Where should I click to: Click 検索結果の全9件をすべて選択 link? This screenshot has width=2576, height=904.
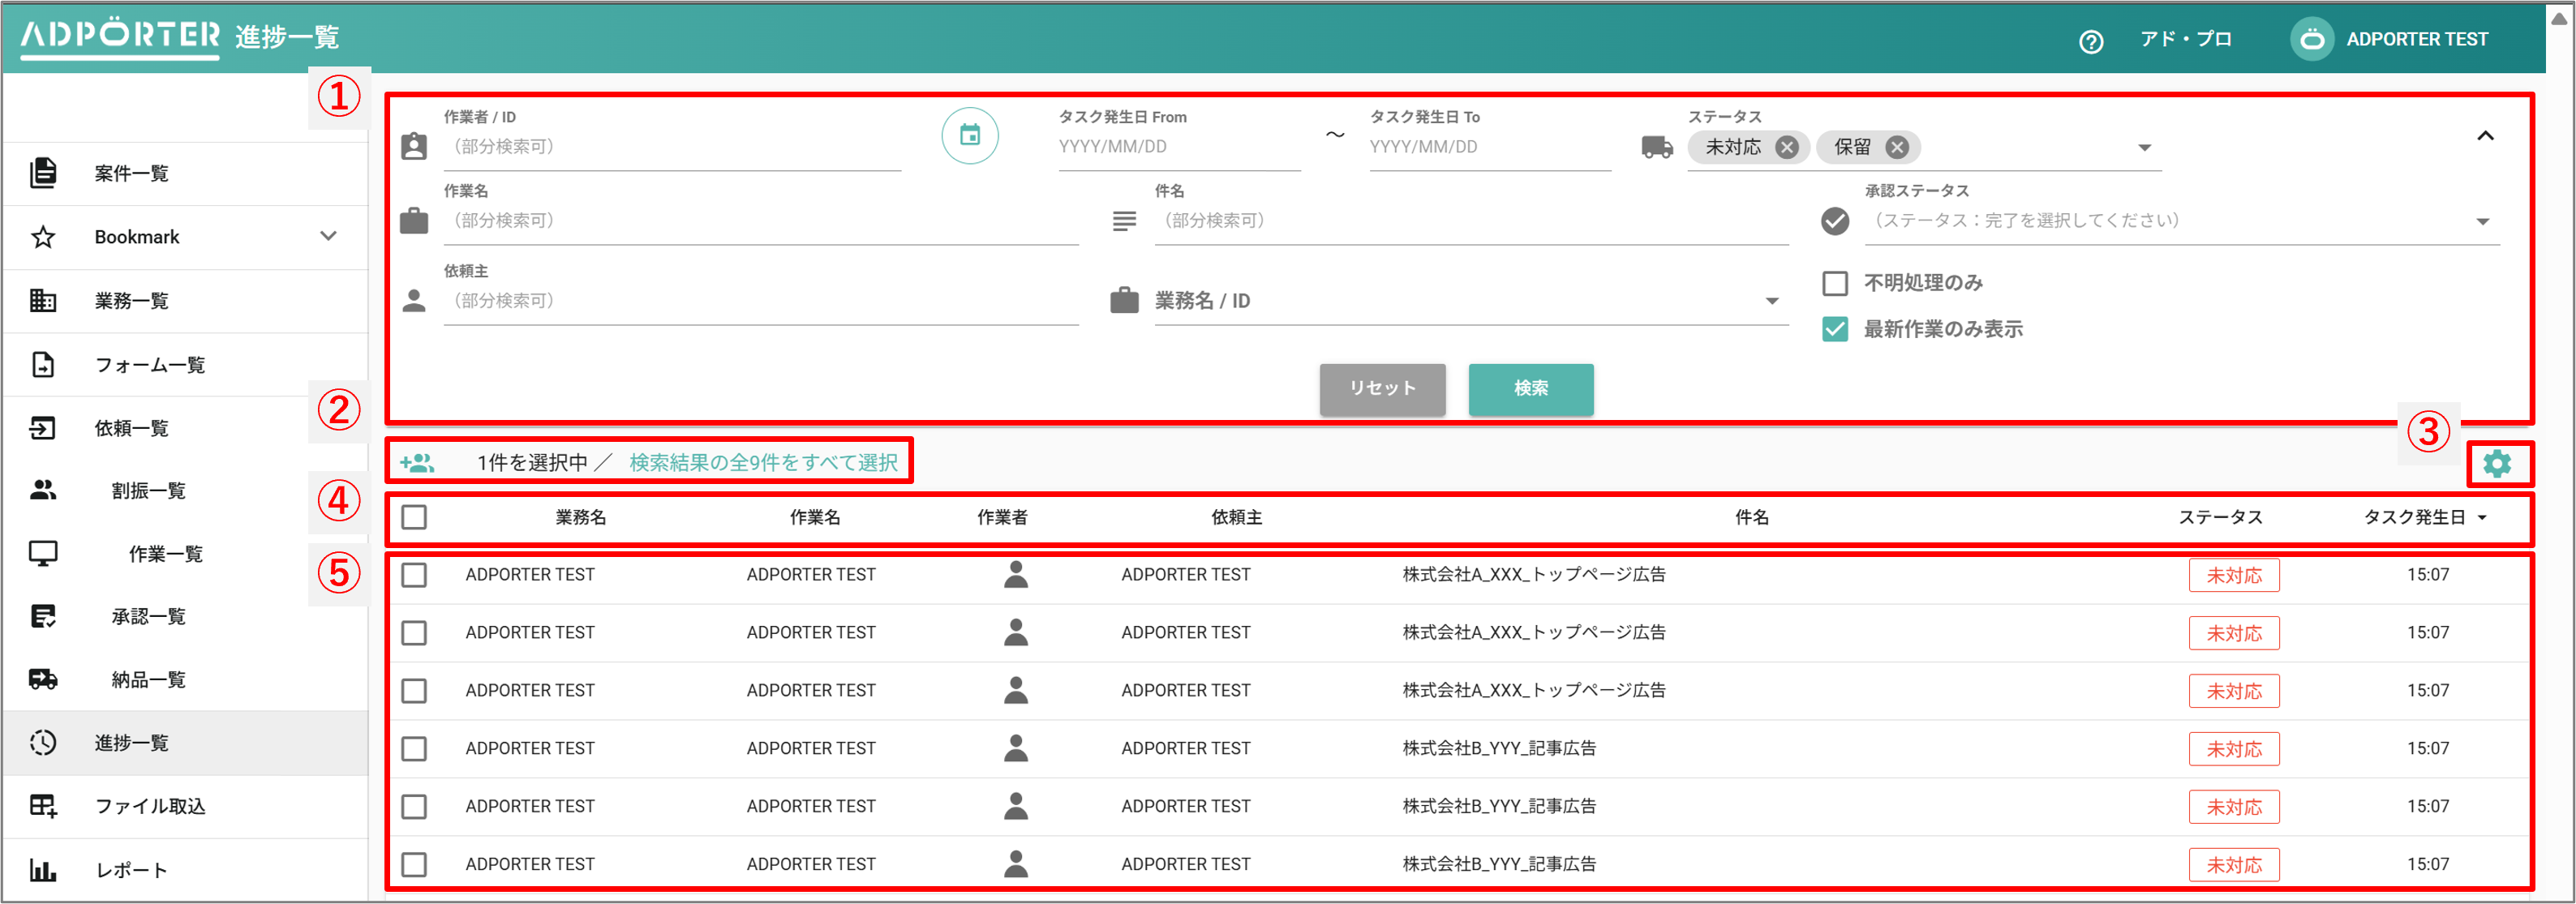coord(763,463)
